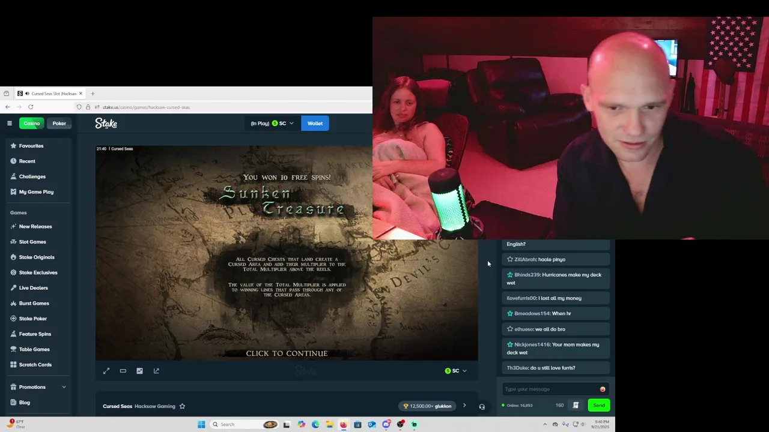
Task: Click the Table Games sidebar icon
Action: point(13,349)
